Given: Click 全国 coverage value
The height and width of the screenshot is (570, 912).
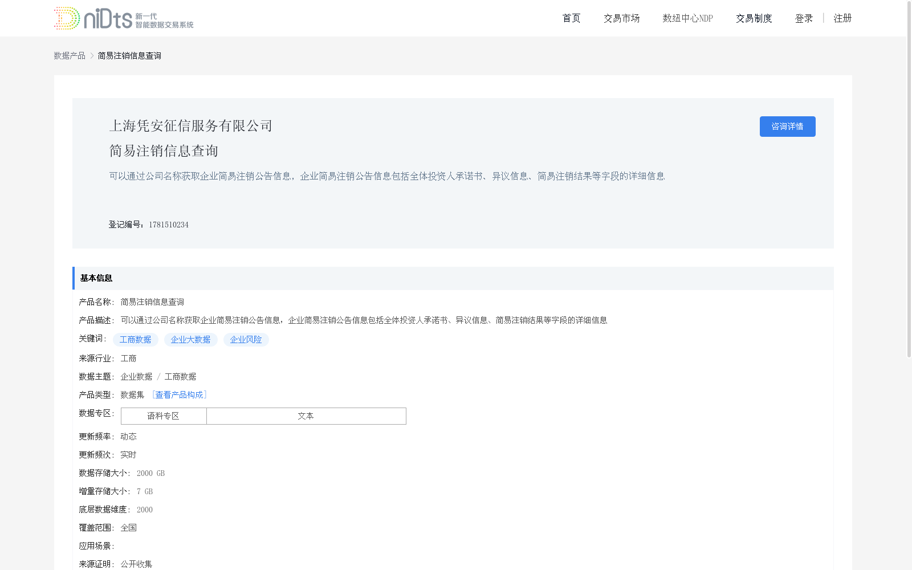Looking at the screenshot, I should 128,528.
